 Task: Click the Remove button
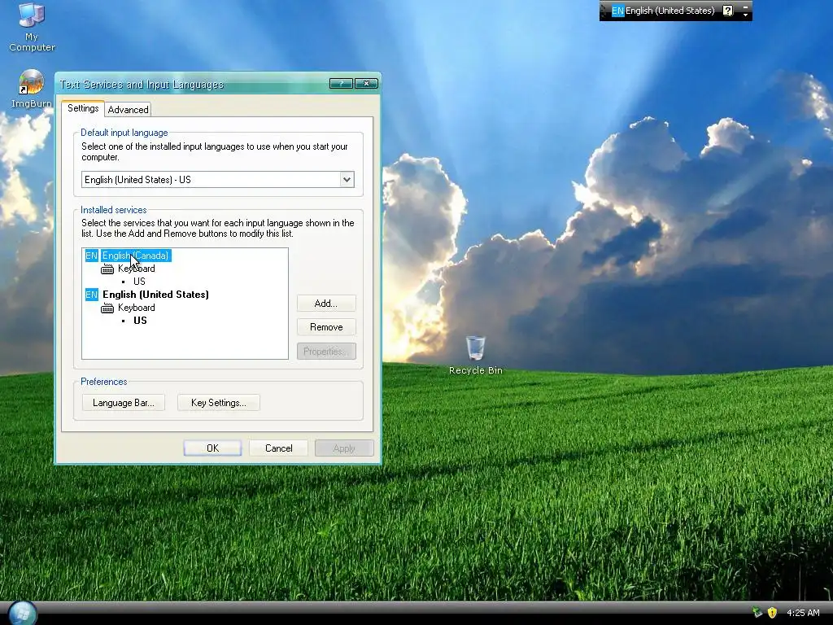click(x=326, y=327)
